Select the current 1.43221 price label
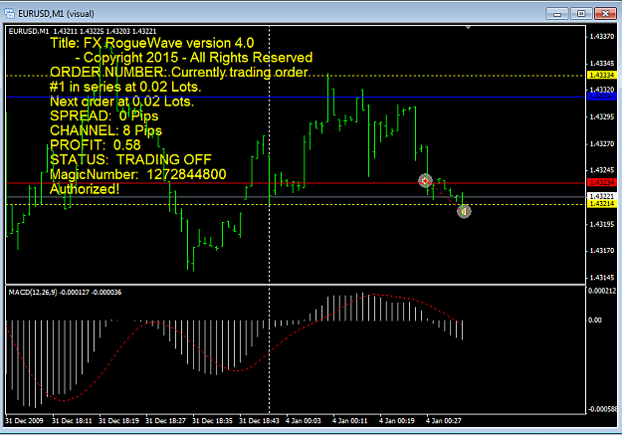622x435 pixels. coord(601,196)
